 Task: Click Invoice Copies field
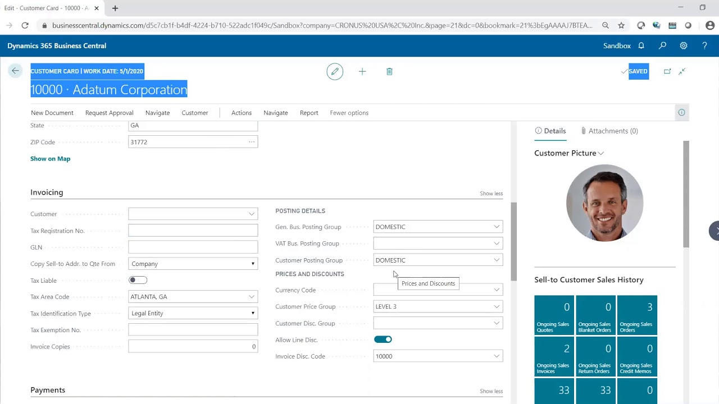[x=193, y=347]
